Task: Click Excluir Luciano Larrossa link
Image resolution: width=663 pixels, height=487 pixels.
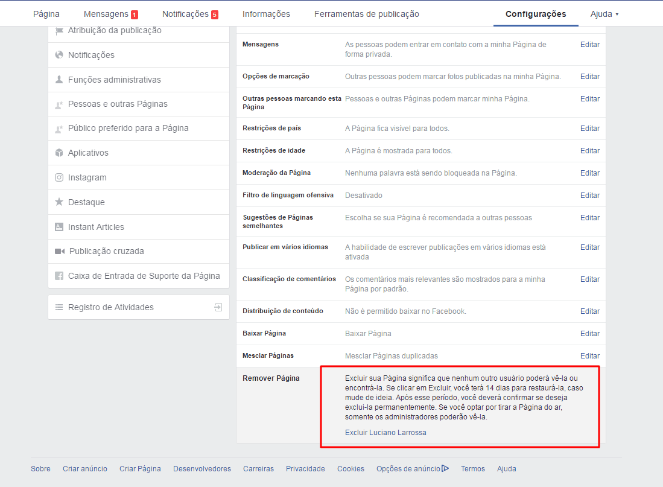Action: tap(385, 433)
